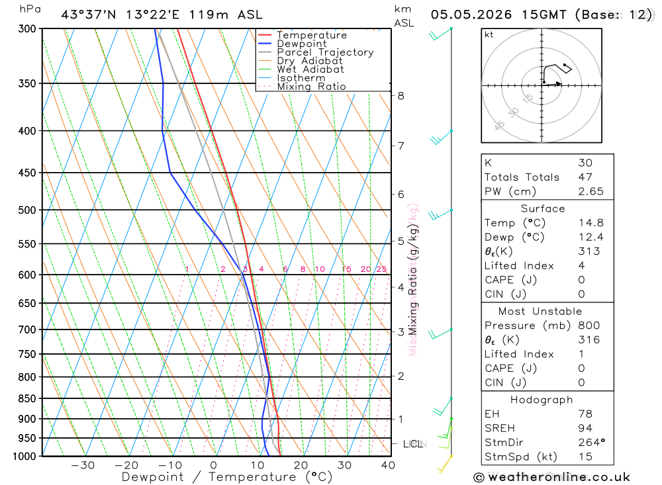Click the LCL marker label
Screen dimensions: 662x485
click(x=414, y=443)
